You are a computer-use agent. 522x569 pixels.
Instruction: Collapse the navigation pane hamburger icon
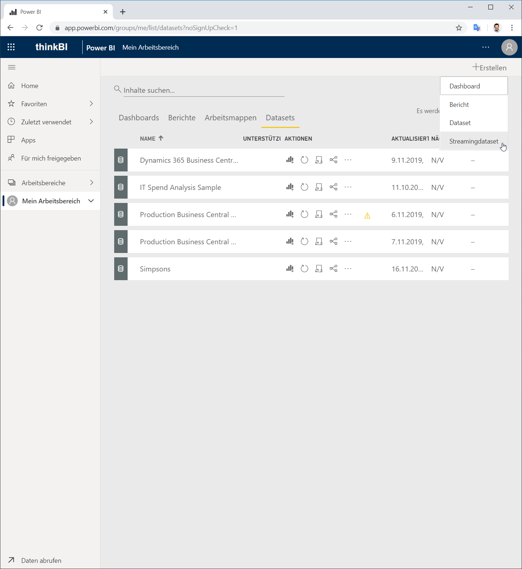(12, 67)
